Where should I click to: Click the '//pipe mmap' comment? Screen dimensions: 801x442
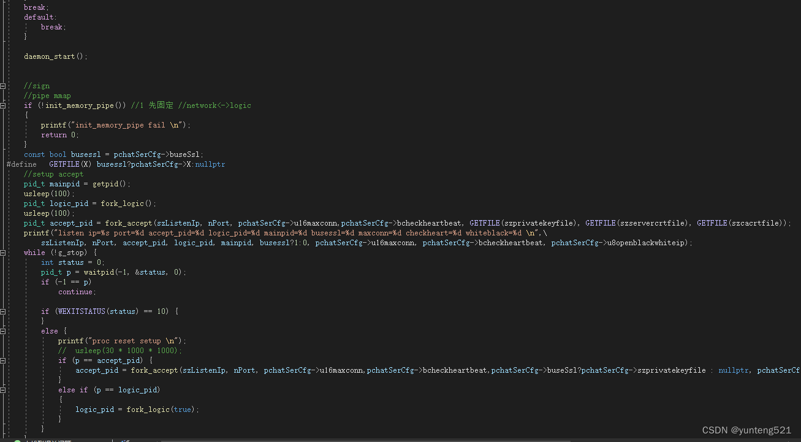click(x=47, y=96)
